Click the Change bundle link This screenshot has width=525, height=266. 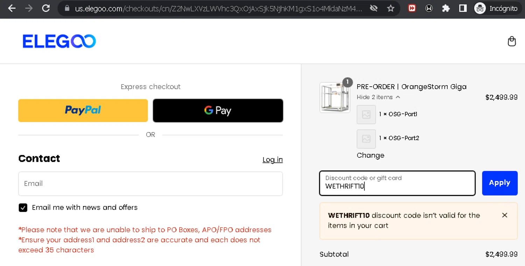[x=370, y=155]
